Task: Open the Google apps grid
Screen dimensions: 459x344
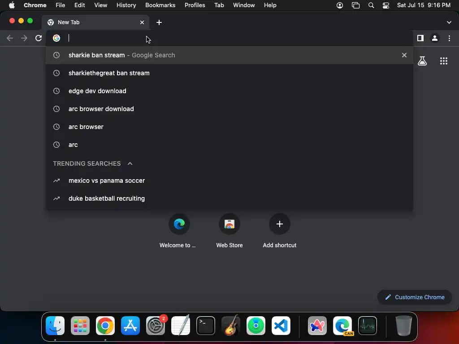Action: 443,61
